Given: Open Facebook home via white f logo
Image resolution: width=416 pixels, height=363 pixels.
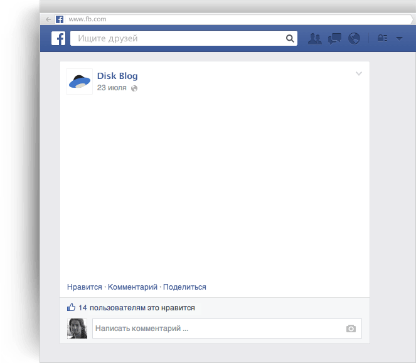Looking at the screenshot, I should pyautogui.click(x=58, y=38).
